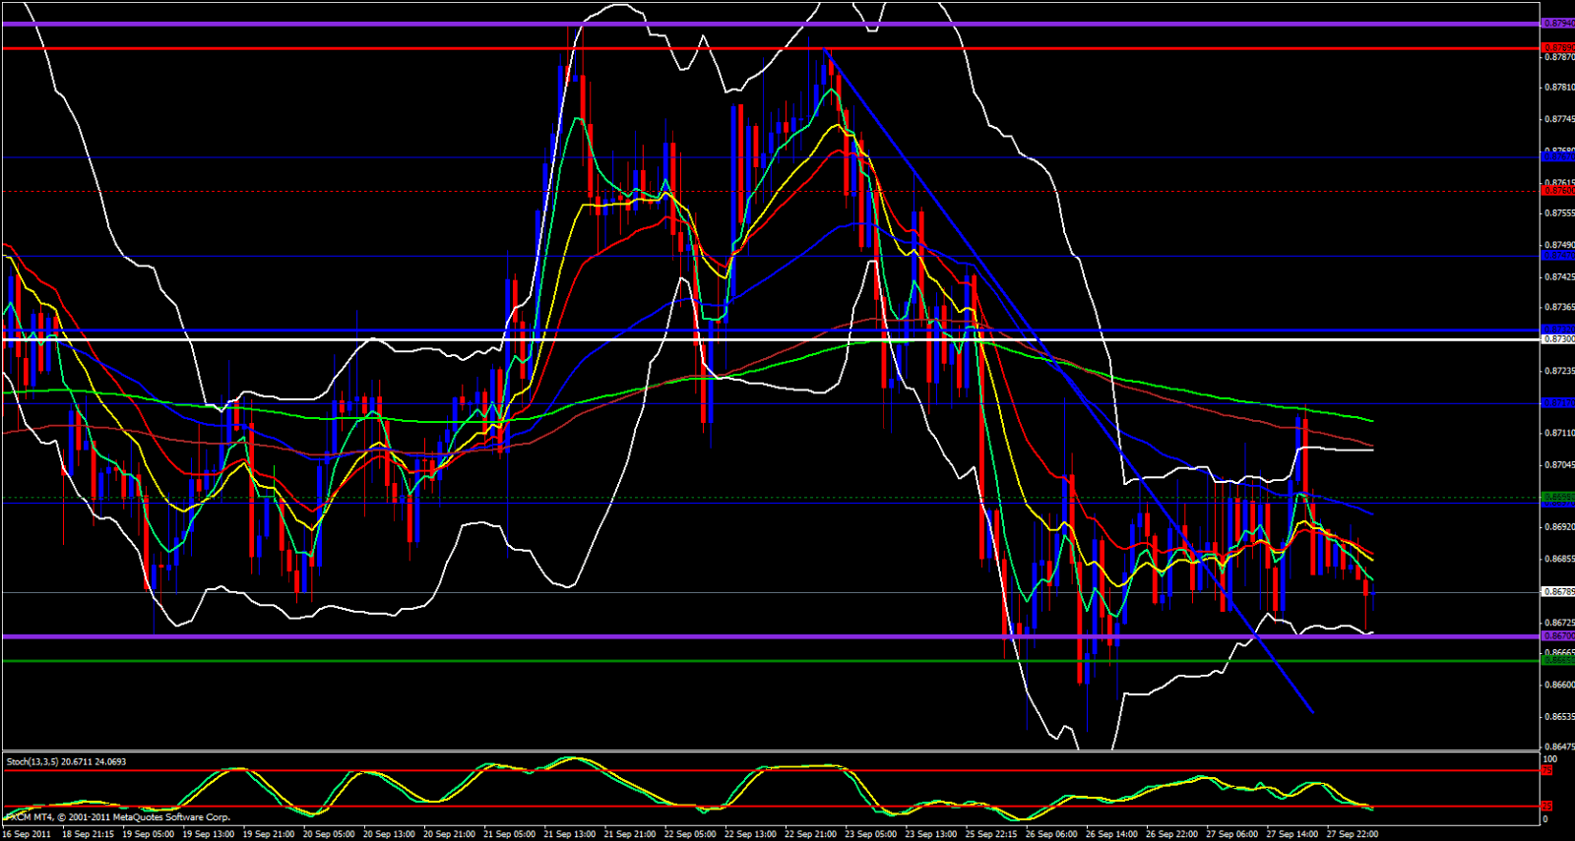Select the white 0.87300 price level label
The width and height of the screenshot is (1575, 841).
click(1558, 339)
